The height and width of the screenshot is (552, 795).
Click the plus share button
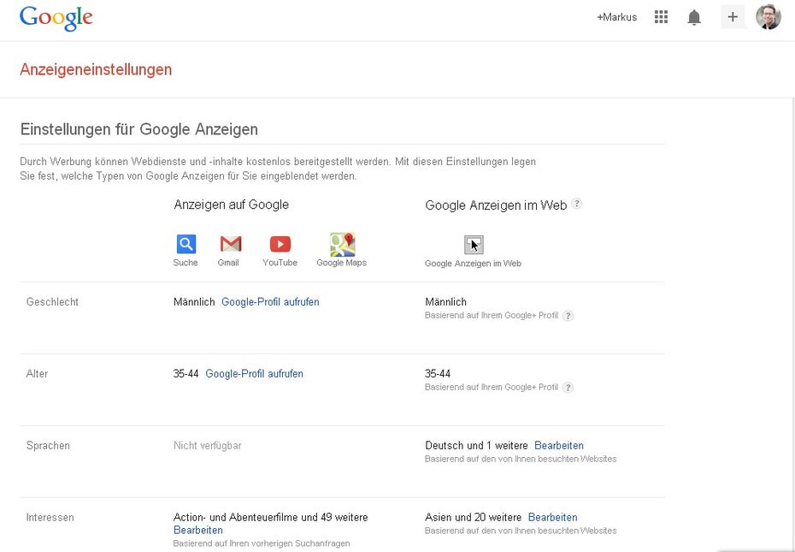[733, 17]
